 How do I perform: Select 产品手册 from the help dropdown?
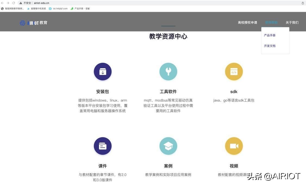(269, 35)
